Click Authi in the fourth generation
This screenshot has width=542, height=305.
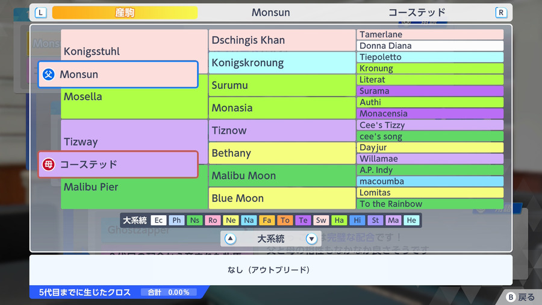430,102
